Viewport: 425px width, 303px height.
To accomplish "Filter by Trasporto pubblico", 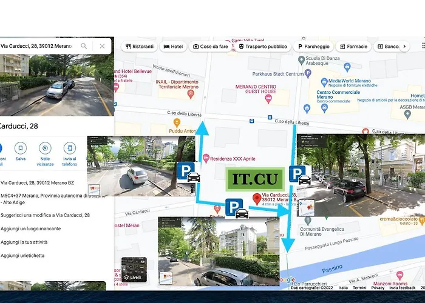I will tap(262, 46).
